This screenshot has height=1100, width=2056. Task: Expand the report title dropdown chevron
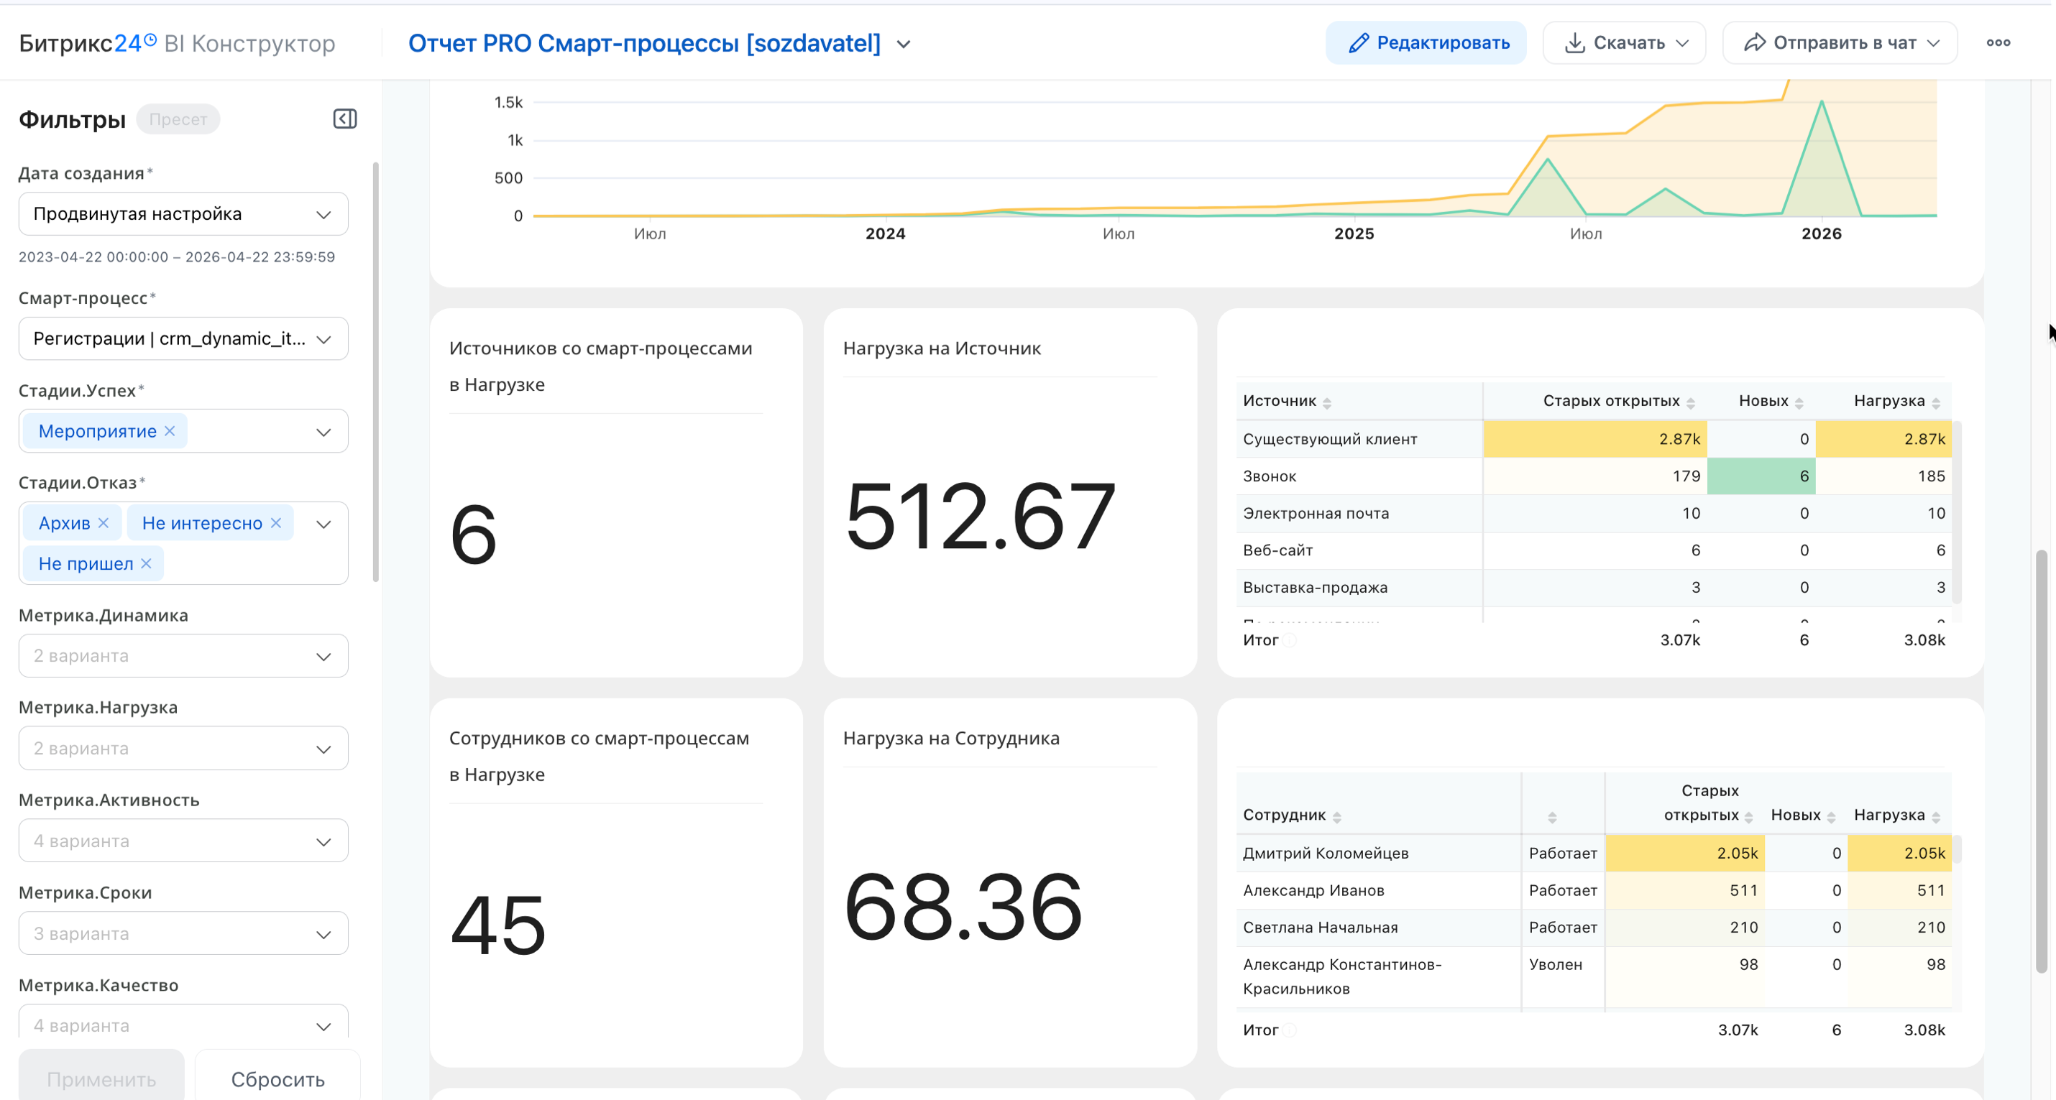[x=904, y=45]
